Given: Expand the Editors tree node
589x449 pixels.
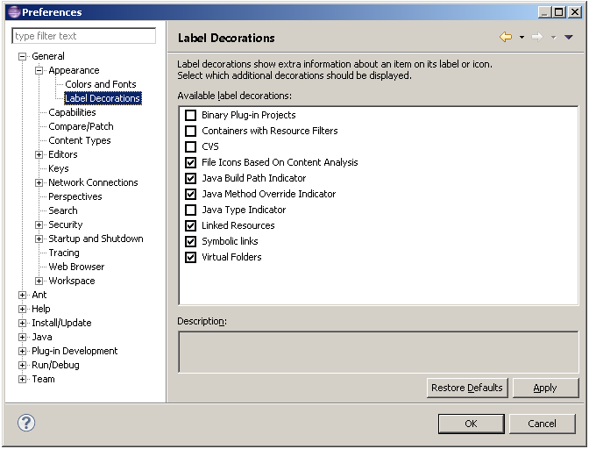Looking at the screenshot, I should click(39, 154).
